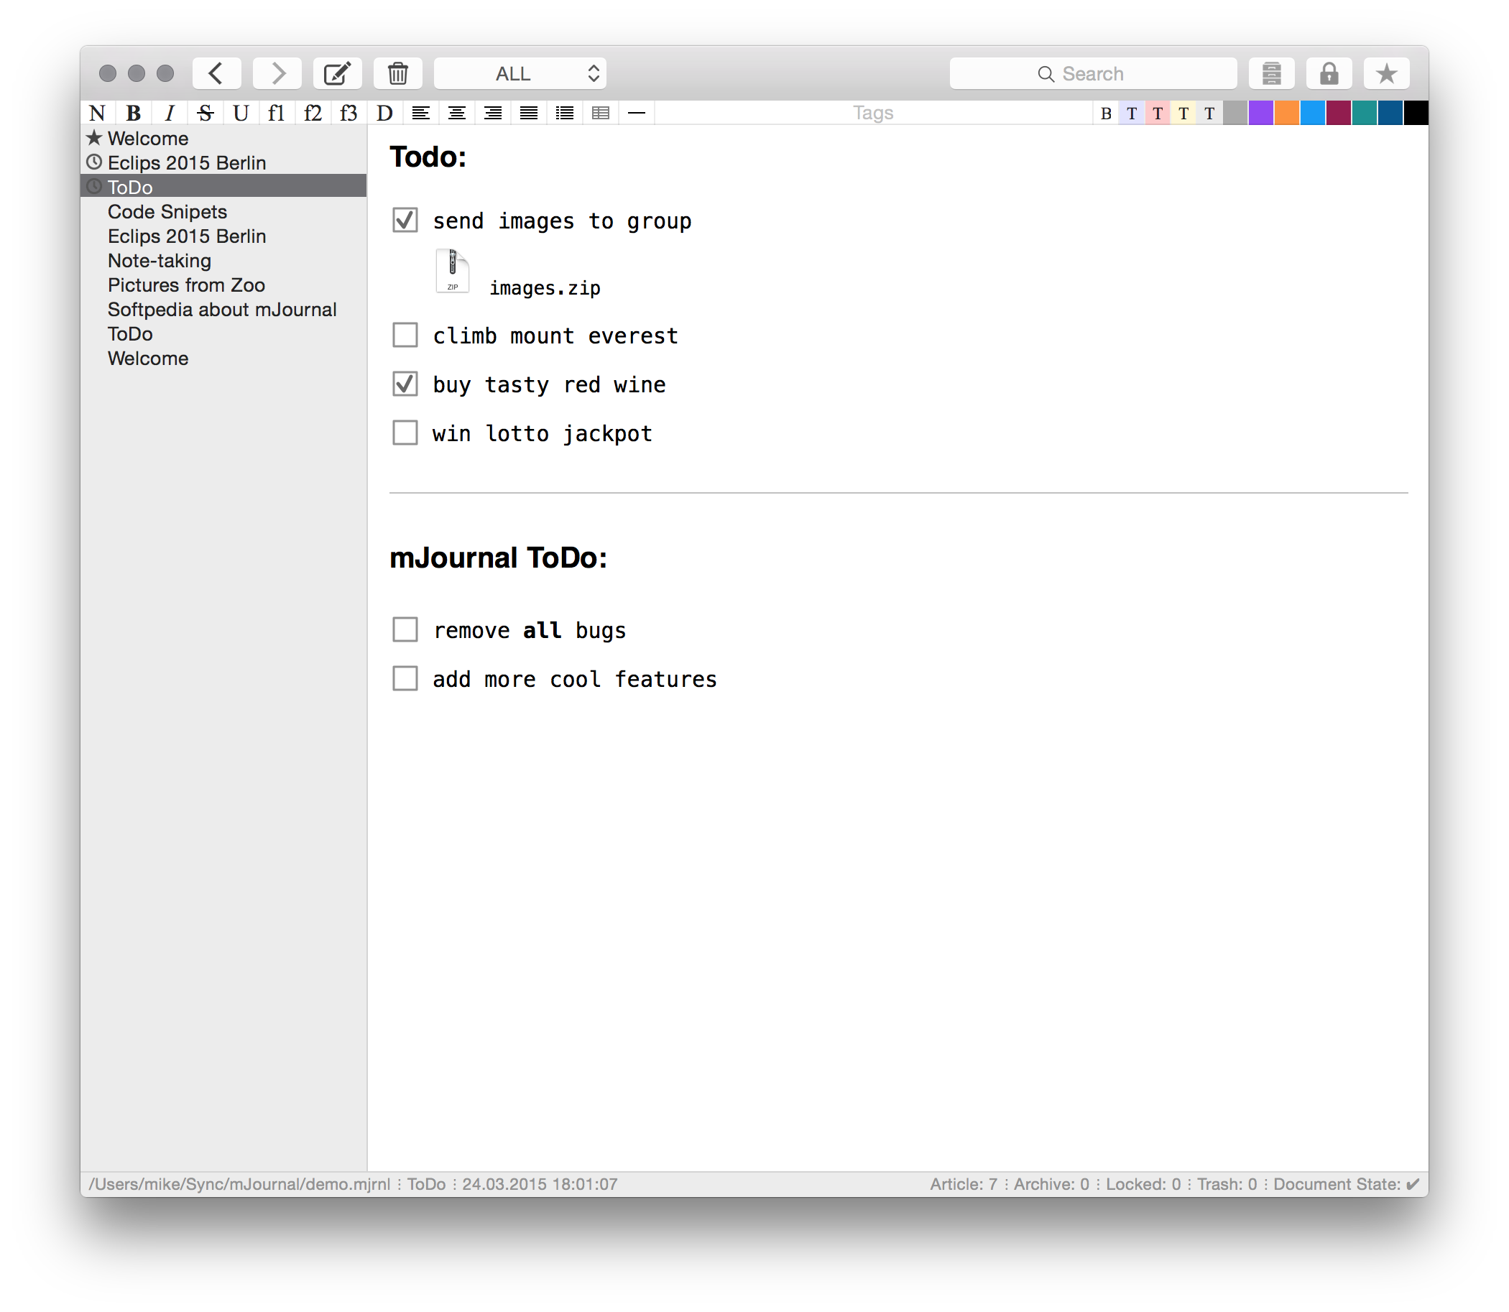Open the ALL filter dropdown
The width and height of the screenshot is (1509, 1312).
click(520, 73)
